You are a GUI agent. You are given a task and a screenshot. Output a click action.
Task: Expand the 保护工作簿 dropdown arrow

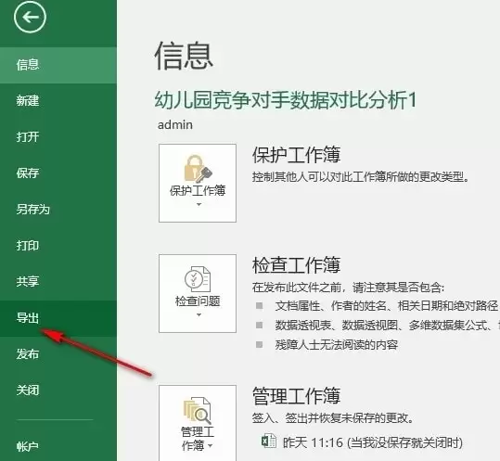tap(199, 204)
